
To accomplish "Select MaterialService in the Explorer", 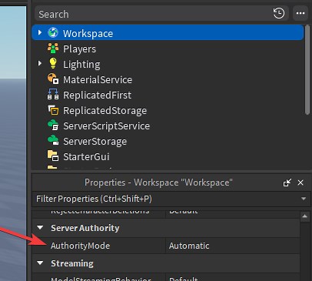I will tap(98, 79).
